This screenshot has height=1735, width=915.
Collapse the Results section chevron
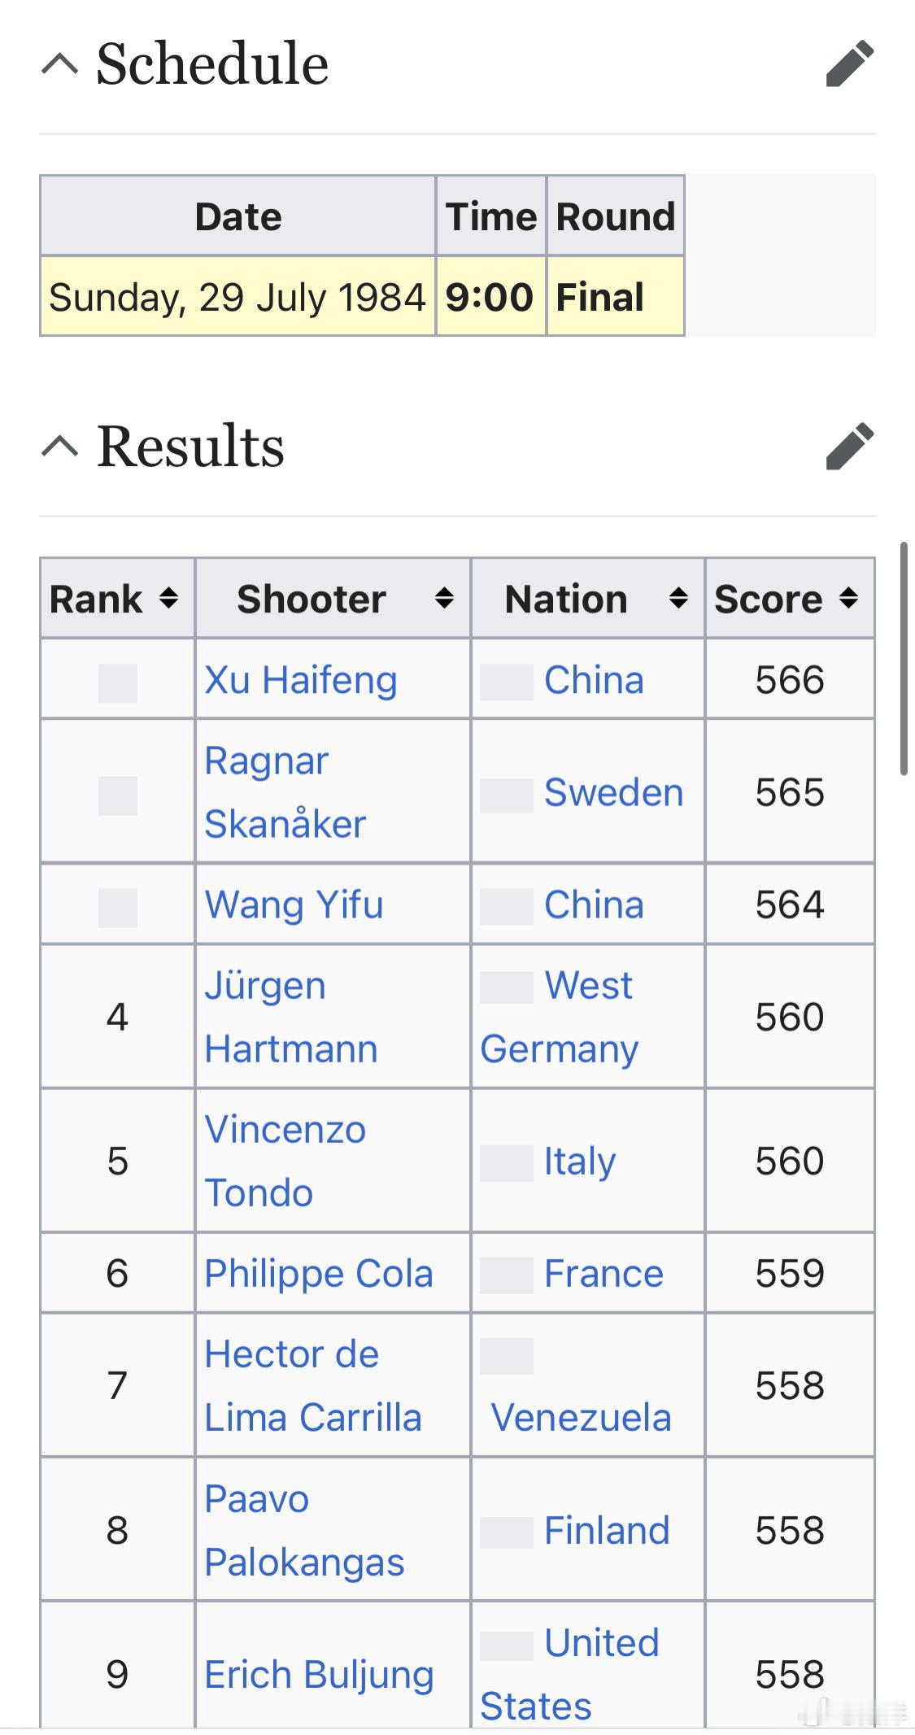[60, 446]
